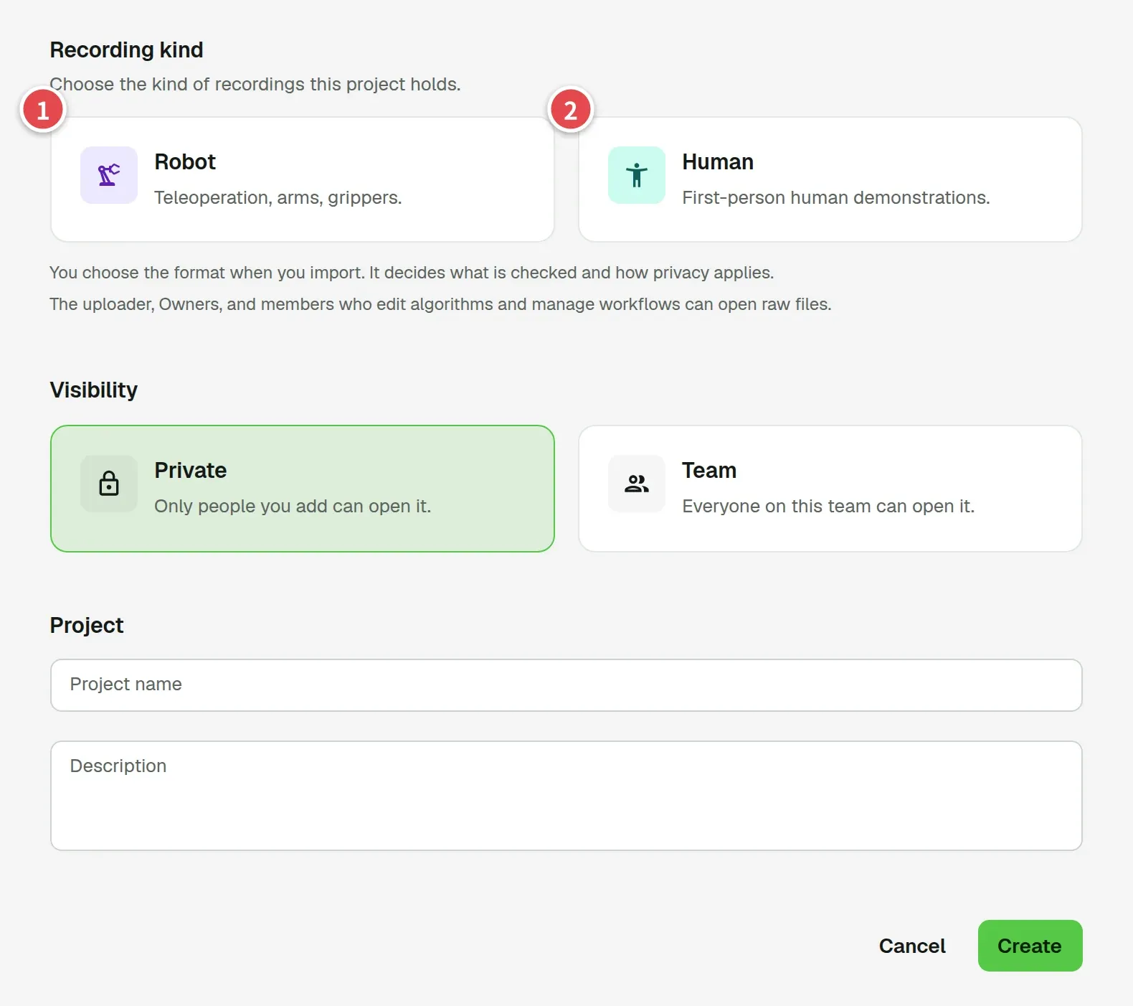
Task: Click the red badge numbered 2
Action: coord(571,110)
